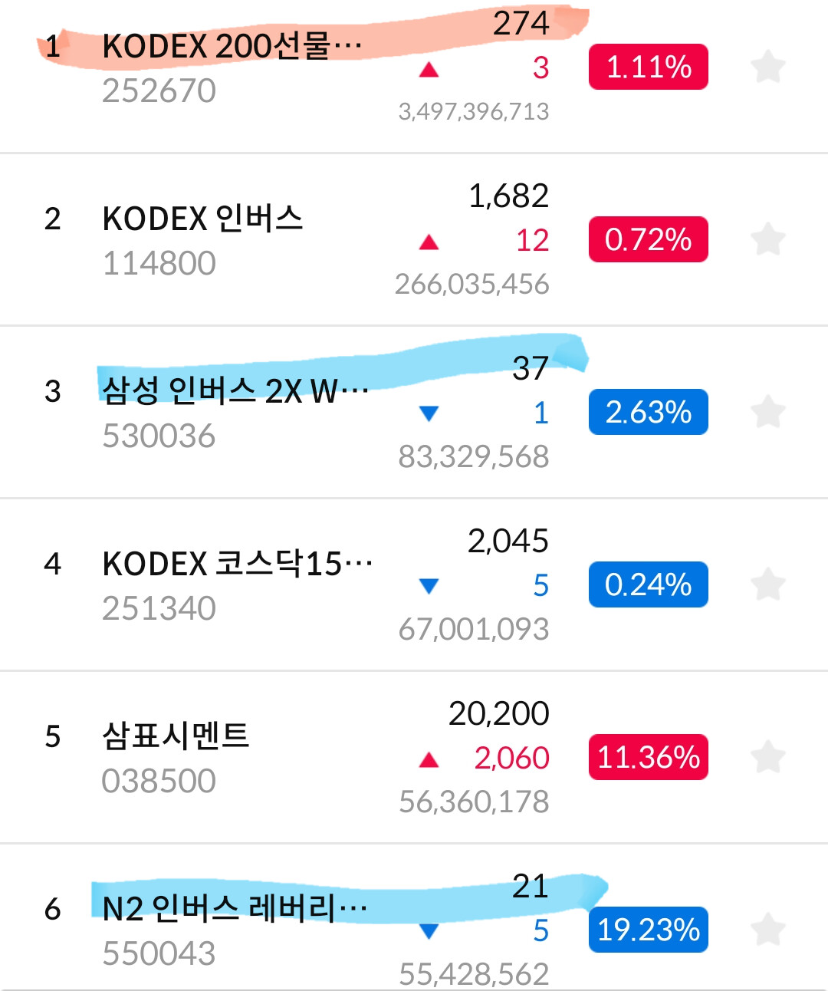Open KODEX 인버스 stock name
This screenshot has height=991, width=828.
(202, 219)
